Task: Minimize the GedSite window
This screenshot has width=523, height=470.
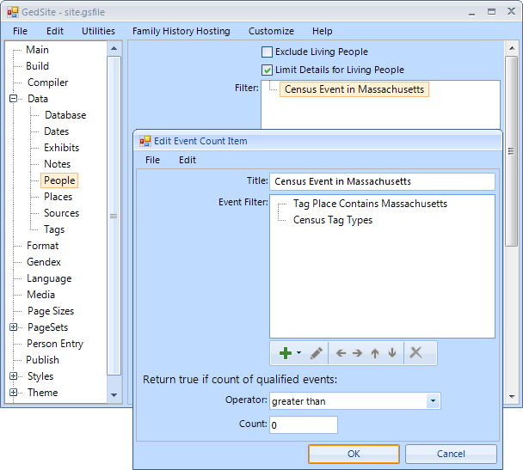Action: [471, 13]
